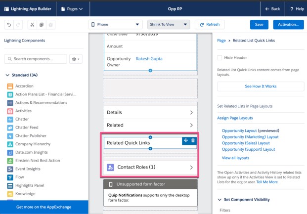Click Get more on the AppExchange
Image resolution: width=307 pixels, height=214 pixels.
[44, 207]
